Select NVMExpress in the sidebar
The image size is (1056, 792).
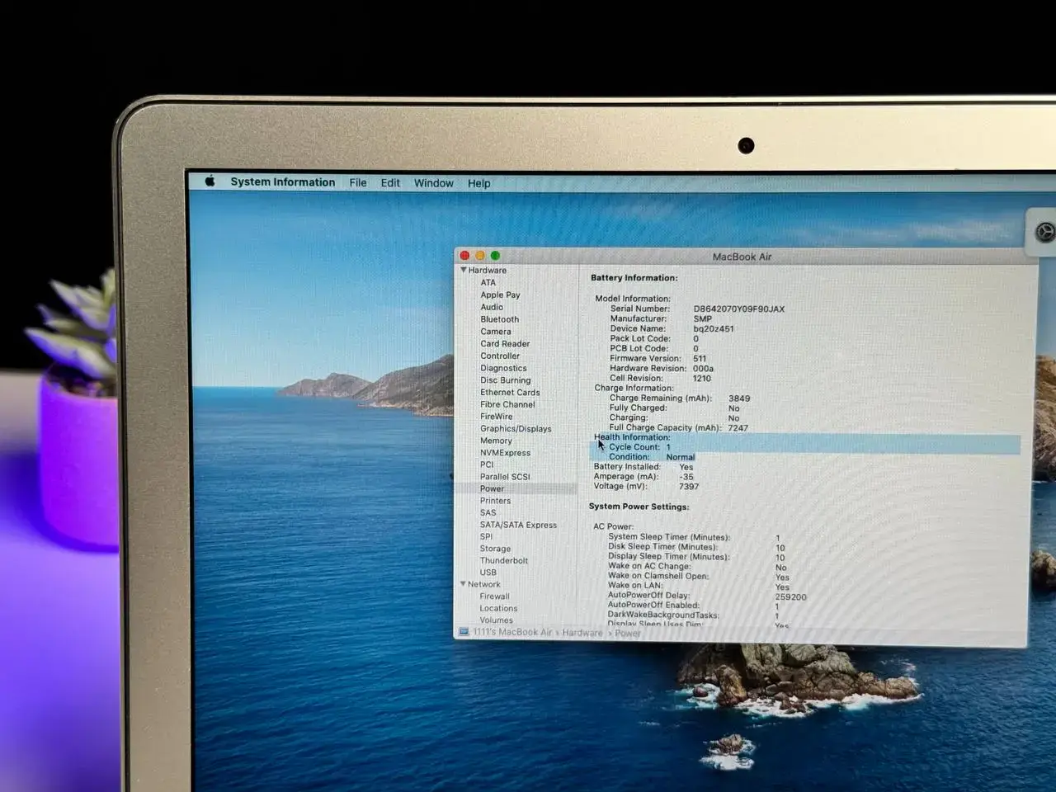[x=505, y=453]
